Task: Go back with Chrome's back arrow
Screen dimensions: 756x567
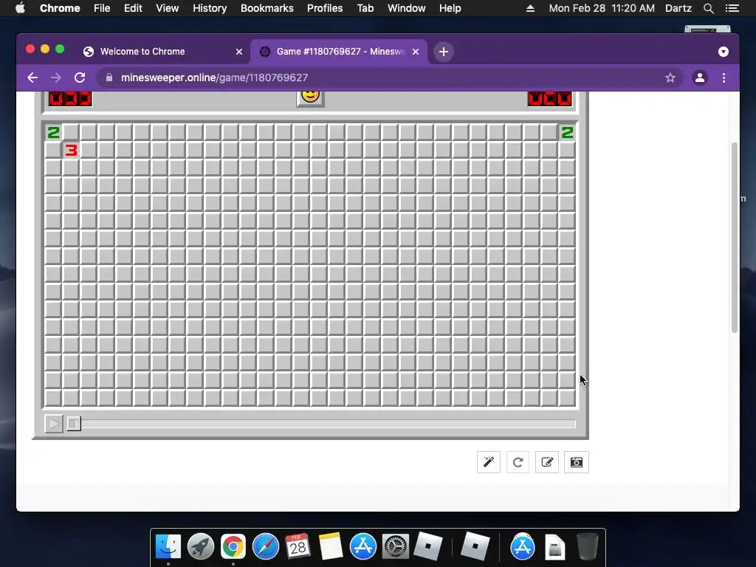Action: coord(32,78)
